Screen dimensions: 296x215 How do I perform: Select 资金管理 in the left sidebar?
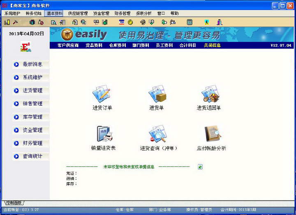tap(31, 130)
